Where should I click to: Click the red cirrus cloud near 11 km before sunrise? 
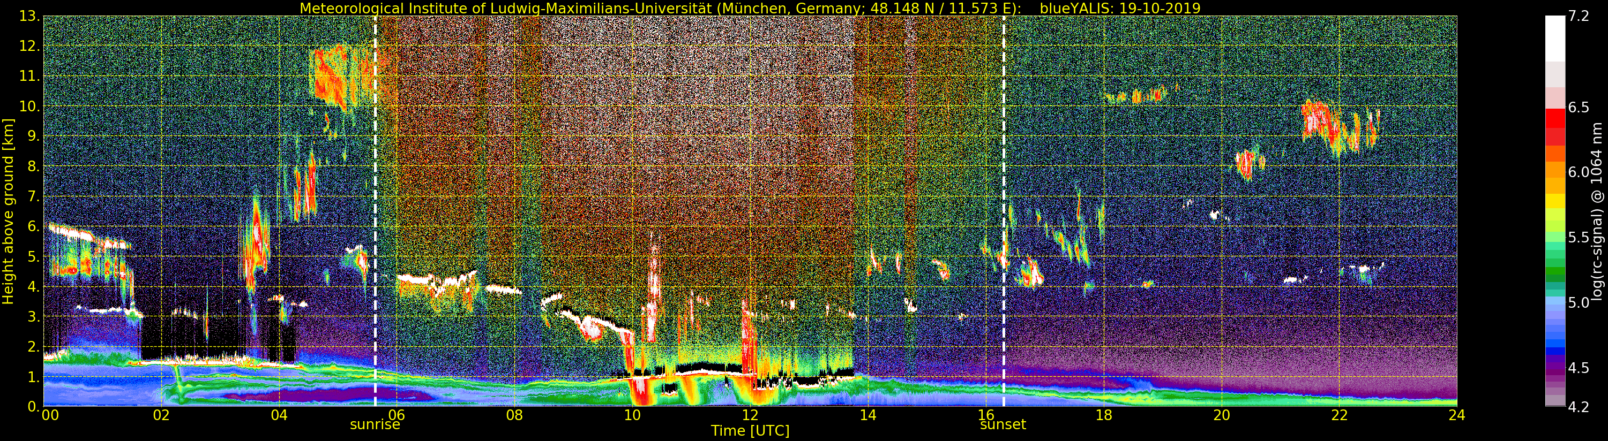point(334,78)
